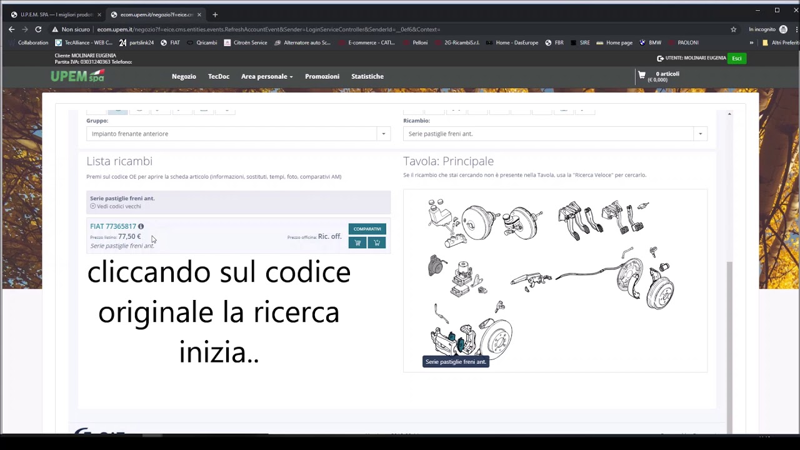Click 'Ric. off.' workshop price text

(329, 236)
